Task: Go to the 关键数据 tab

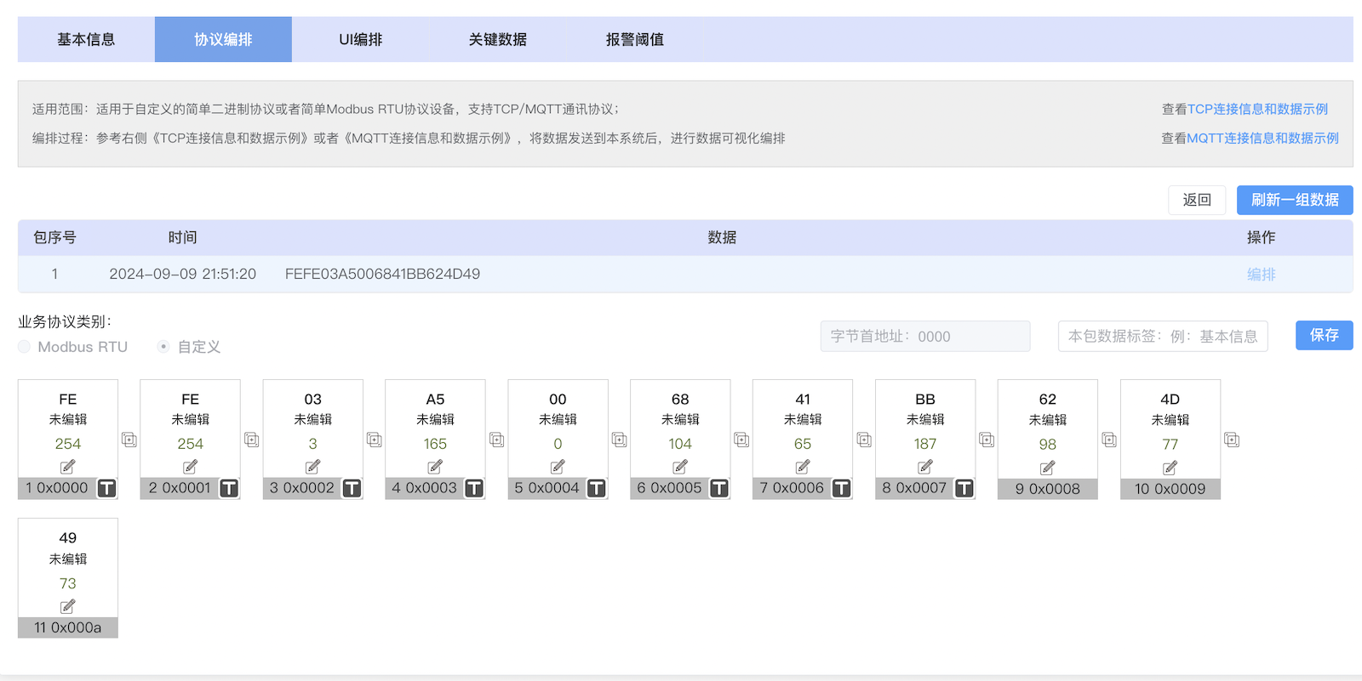Action: click(498, 39)
